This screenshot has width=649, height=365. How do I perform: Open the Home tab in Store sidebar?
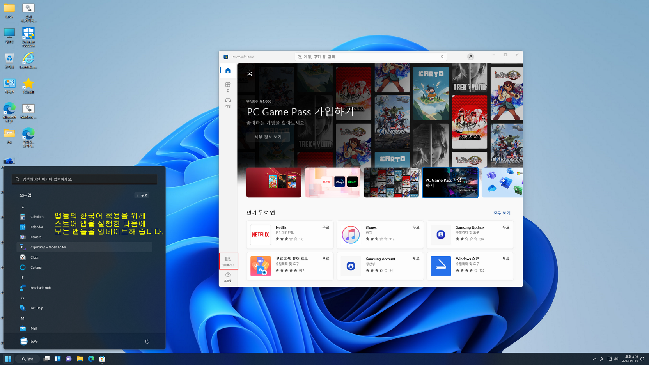(228, 71)
